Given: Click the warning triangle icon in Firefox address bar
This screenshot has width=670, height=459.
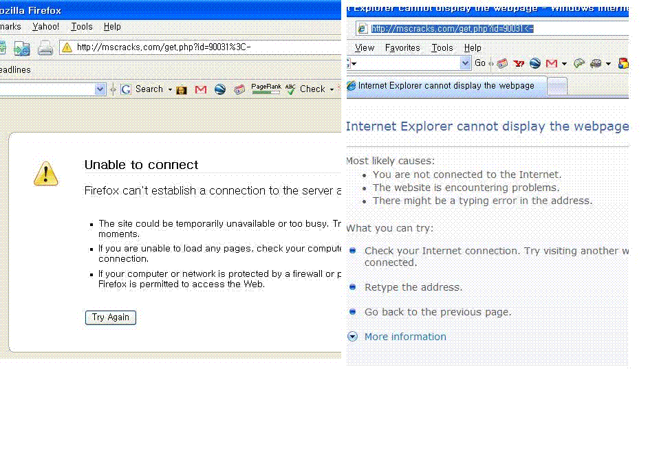Looking at the screenshot, I should click(x=67, y=47).
